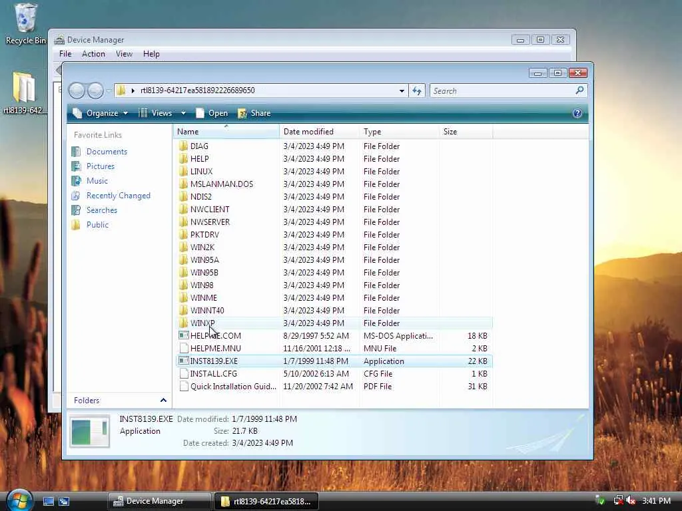Sort by the Size column header
Viewport: 682px width, 511px height.
coord(466,131)
